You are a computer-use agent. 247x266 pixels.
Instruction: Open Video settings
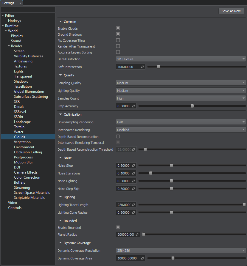point(13,203)
